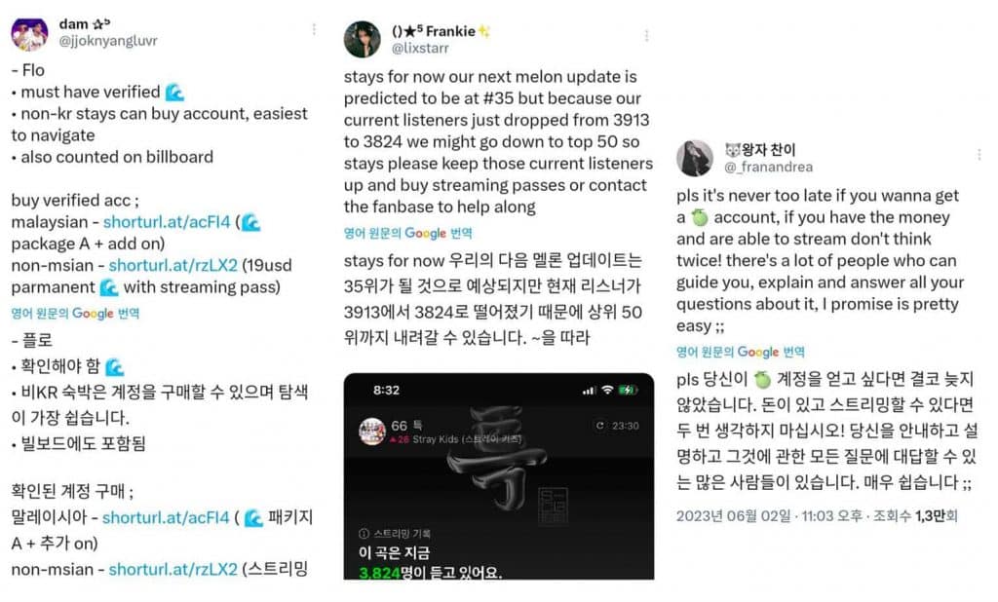The width and height of the screenshot is (998, 602).
Task: Click dam's profile avatar
Action: coord(29,34)
